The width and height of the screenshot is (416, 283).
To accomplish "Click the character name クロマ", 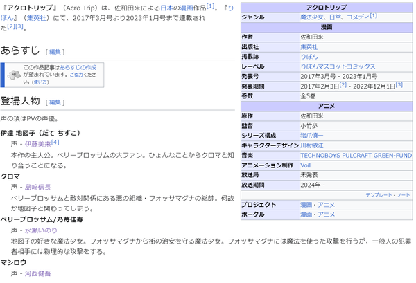I will [x=10, y=176].
